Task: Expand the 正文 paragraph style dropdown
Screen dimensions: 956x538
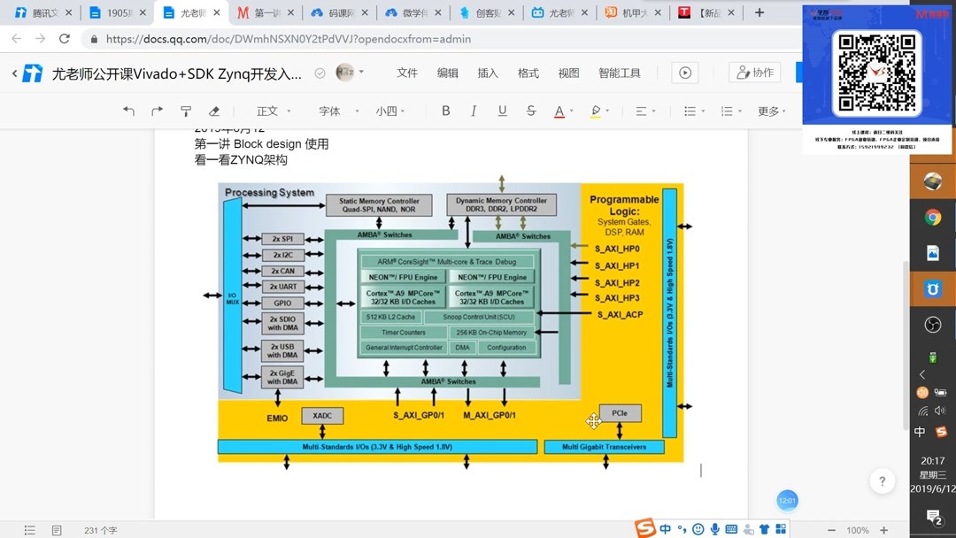Action: 272,111
